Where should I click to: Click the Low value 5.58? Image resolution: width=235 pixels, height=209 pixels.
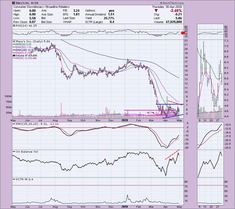coord(33,18)
